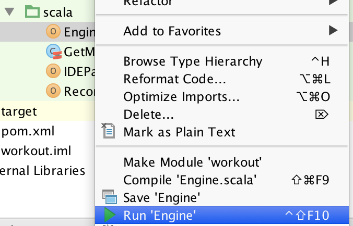Select Reformat Code from context menu
Screen dimensions: 353x226
click(x=174, y=80)
